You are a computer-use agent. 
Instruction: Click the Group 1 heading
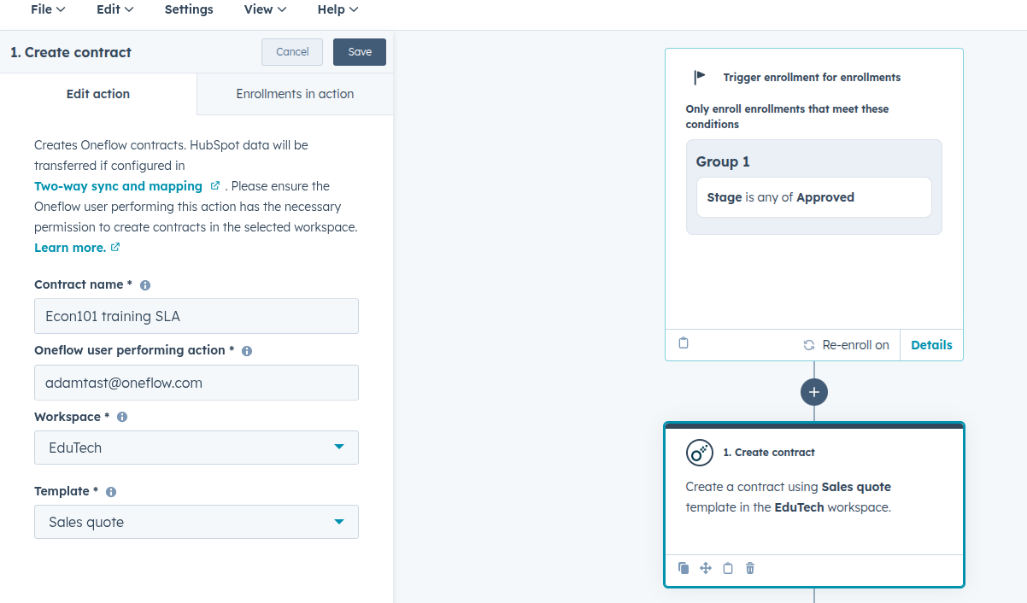[x=723, y=161]
